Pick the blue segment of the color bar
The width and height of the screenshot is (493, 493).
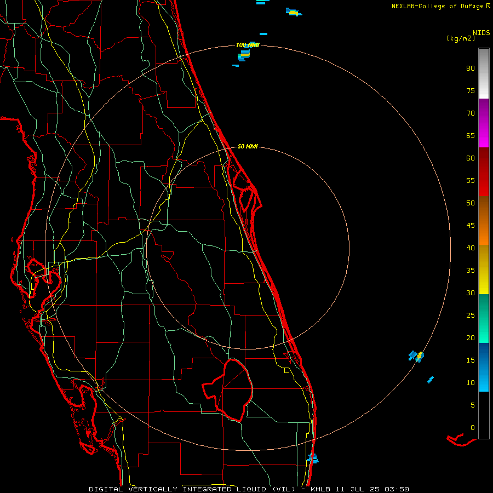pos(484,367)
